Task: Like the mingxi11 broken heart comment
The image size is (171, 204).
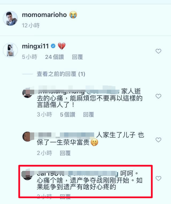Action: point(158,51)
